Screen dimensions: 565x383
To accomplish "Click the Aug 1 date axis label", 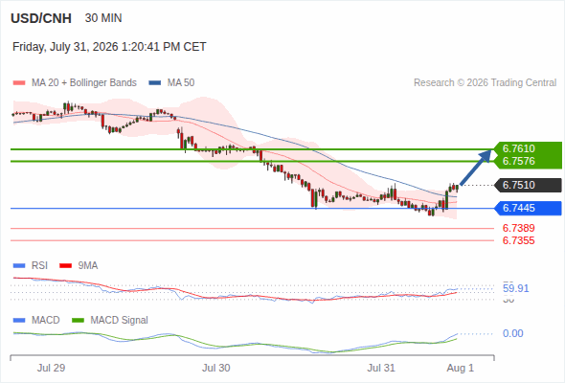I will click(461, 368).
